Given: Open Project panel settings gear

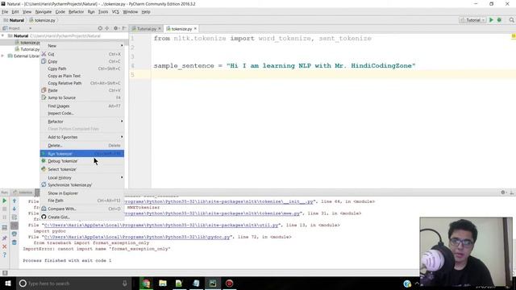Looking at the screenshot, I should tap(116, 28).
